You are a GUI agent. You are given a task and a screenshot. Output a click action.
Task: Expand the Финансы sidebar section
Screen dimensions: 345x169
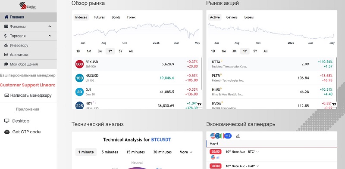28,27
